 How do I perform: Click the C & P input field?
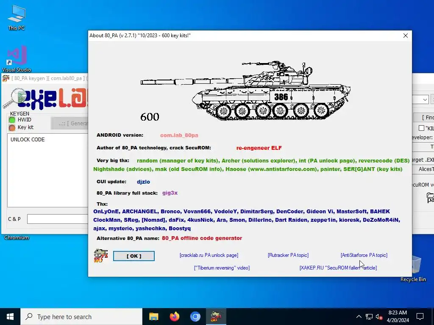pyautogui.click(x=58, y=219)
